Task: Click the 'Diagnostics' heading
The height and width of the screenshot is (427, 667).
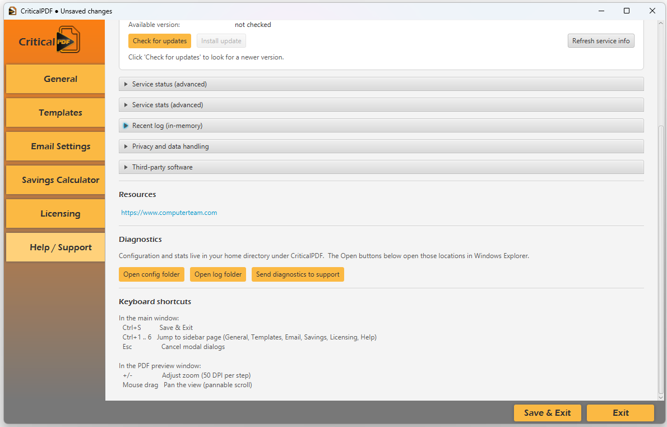Action: pos(140,239)
